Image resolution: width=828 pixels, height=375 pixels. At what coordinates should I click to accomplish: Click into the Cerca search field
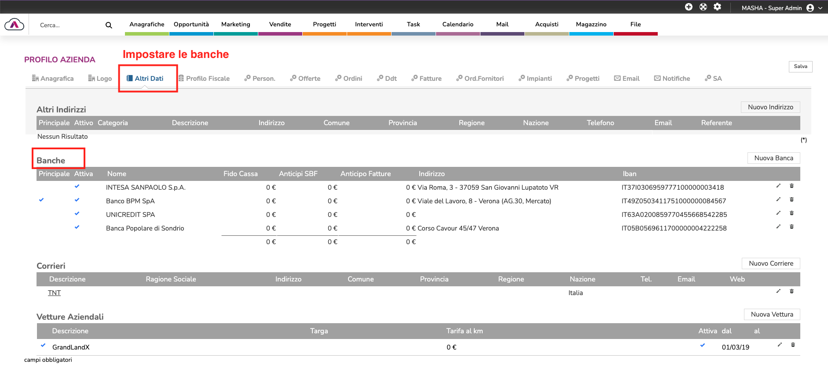click(x=68, y=25)
